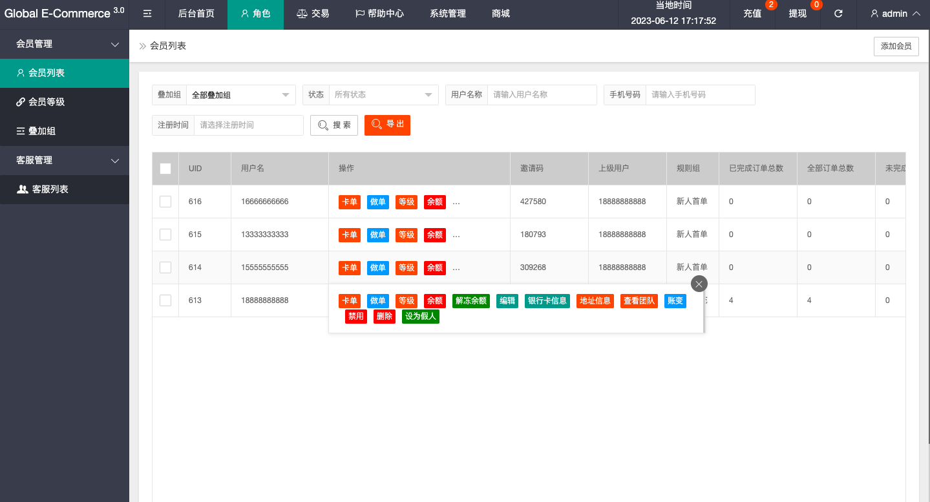Open the 帮助中心 top menu

(379, 14)
